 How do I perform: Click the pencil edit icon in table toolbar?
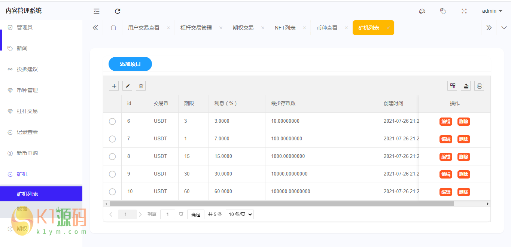127,86
